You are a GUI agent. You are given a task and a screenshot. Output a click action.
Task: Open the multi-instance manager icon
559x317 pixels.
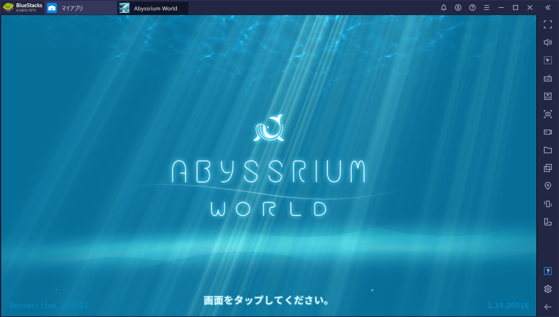click(548, 168)
